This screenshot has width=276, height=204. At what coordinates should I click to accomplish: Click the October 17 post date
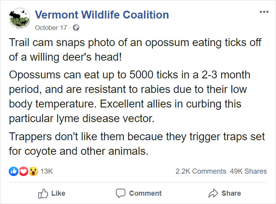pos(51,28)
